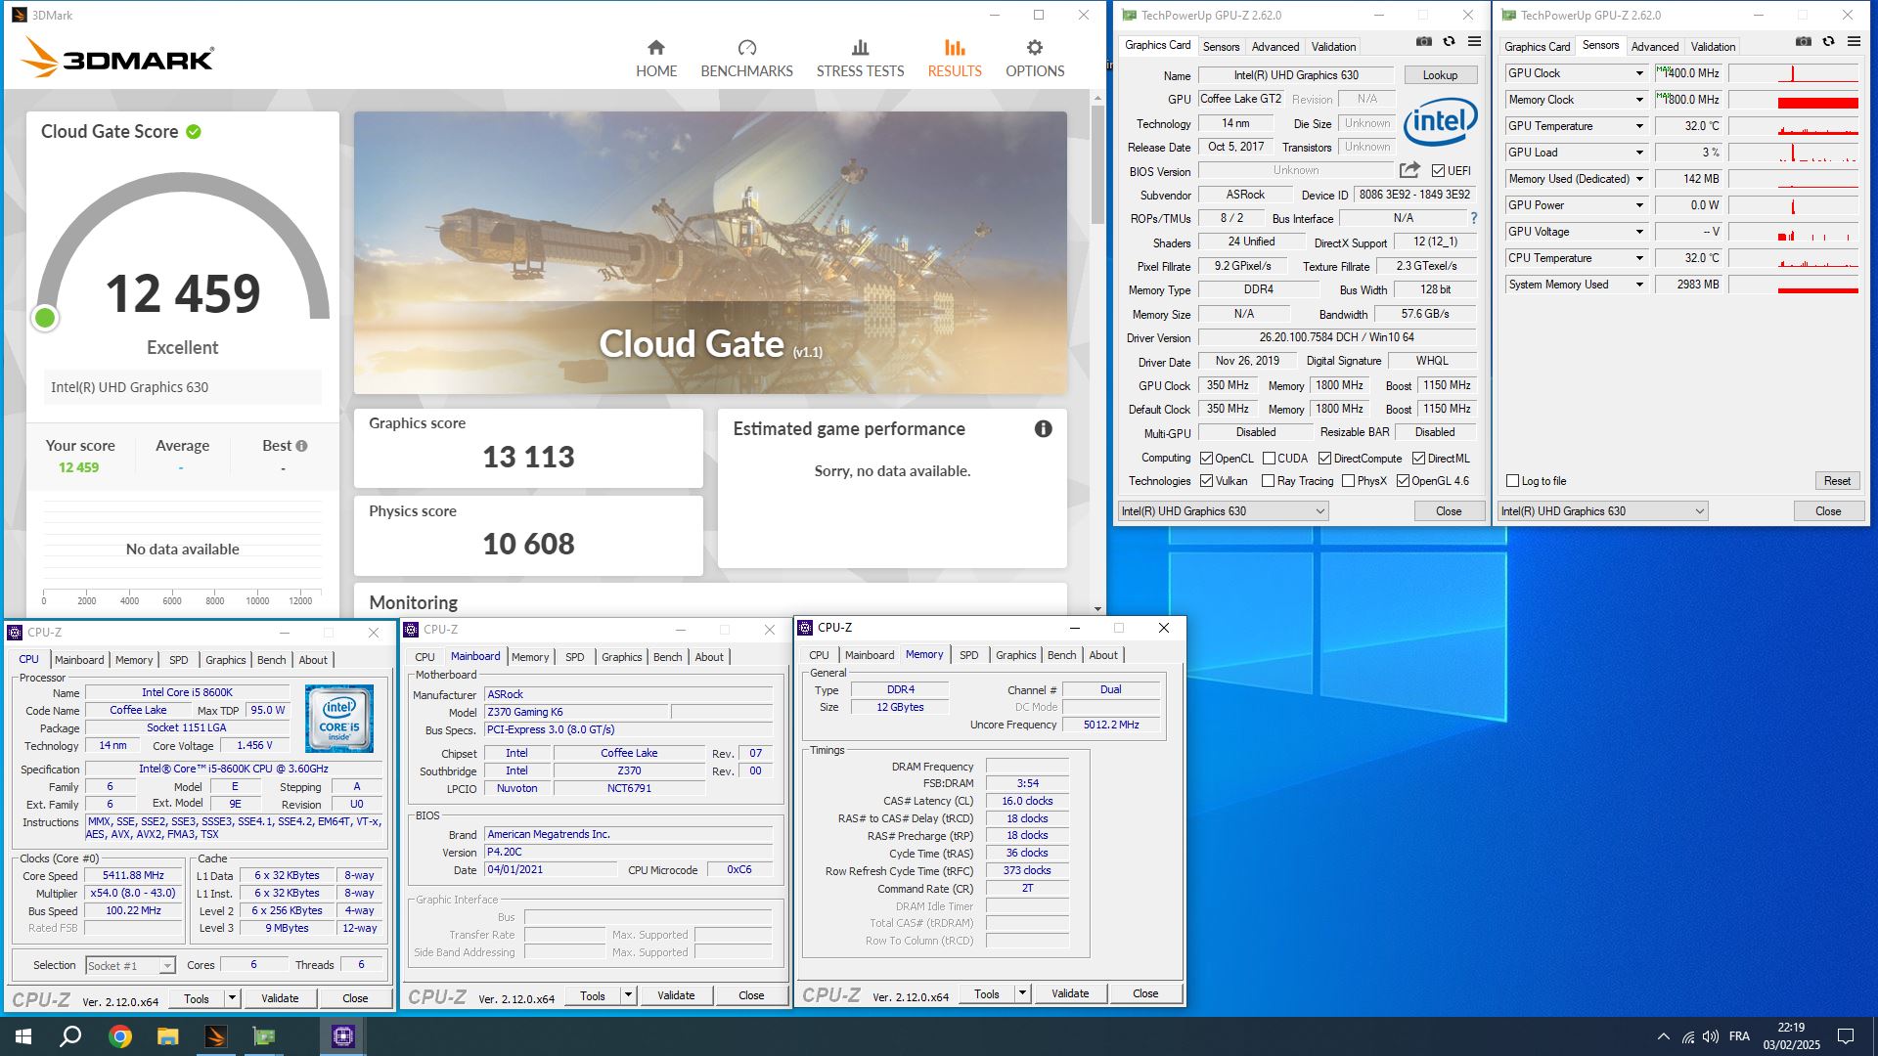Click the scroll-down arrow of the 3DMark scrollbar
The height and width of the screenshot is (1056, 1878).
click(1097, 609)
